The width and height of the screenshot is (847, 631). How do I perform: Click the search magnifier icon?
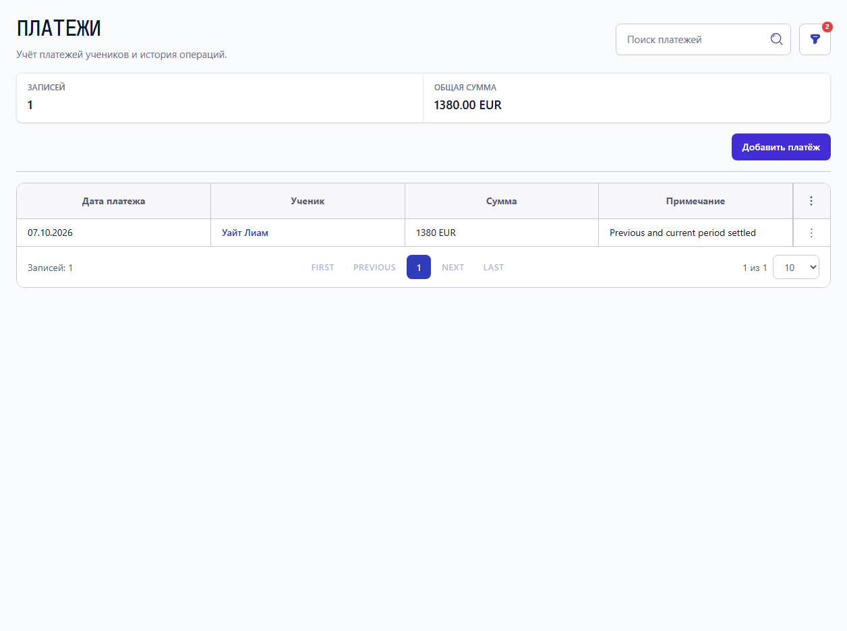click(x=776, y=39)
